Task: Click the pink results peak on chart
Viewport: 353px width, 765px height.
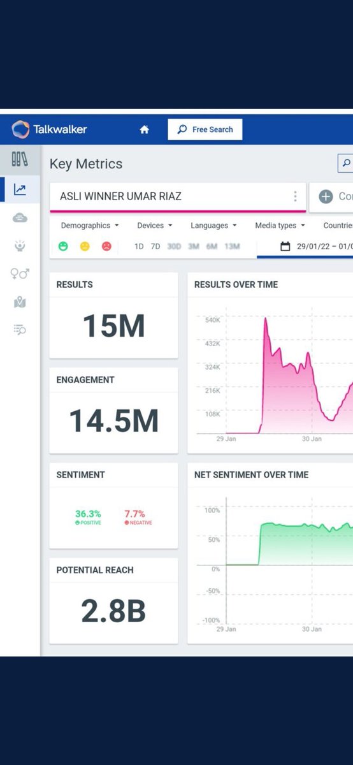Action: 265,319
